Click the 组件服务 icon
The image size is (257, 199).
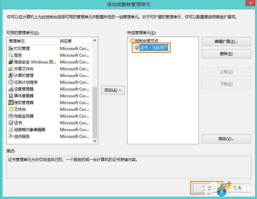(x=11, y=136)
